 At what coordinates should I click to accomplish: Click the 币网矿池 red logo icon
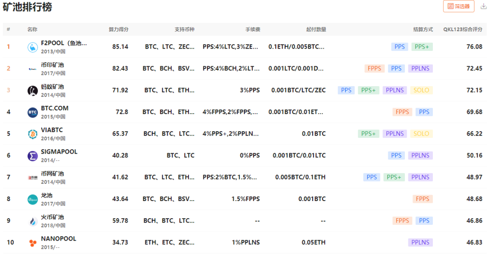pos(33,178)
